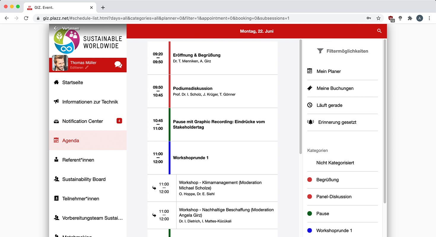This screenshot has width=436, height=237.
Task: Open the Pause mit Graphic Recording session
Action: pos(212,124)
